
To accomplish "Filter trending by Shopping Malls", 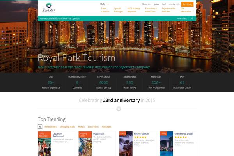I will [x=67, y=127].
